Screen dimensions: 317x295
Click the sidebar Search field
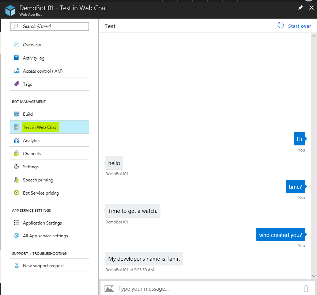(50, 26)
